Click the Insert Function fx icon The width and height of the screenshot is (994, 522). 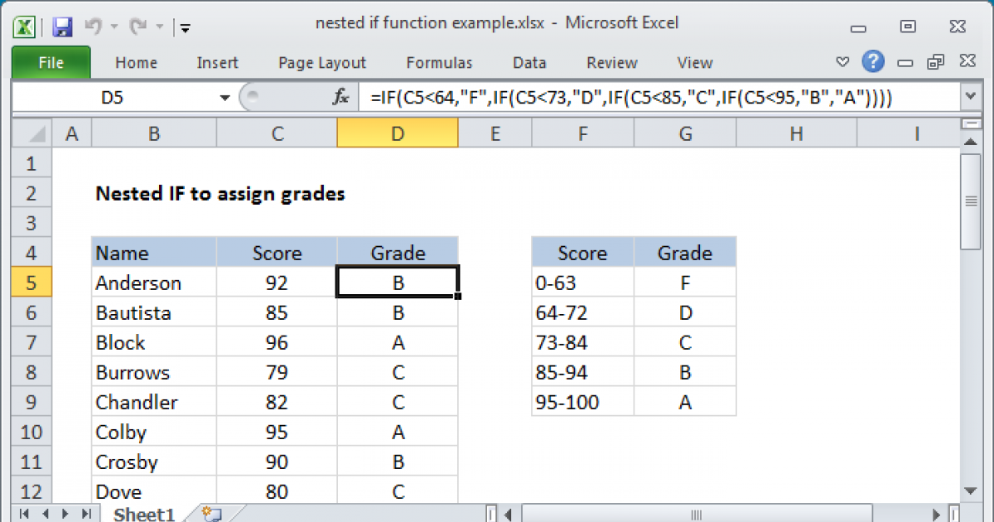(x=340, y=98)
